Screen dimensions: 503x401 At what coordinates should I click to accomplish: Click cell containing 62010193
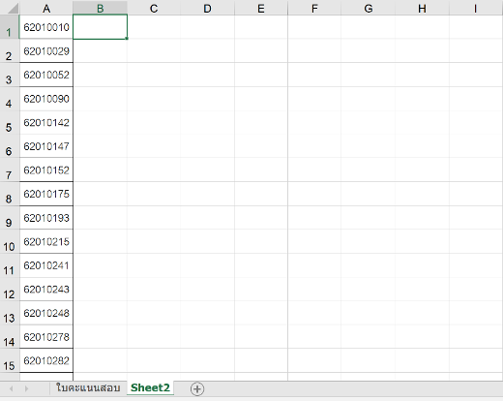[46, 218]
